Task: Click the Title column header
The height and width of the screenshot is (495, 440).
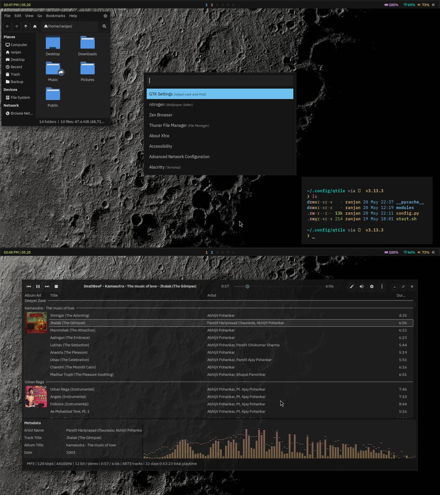Action: click(x=54, y=296)
